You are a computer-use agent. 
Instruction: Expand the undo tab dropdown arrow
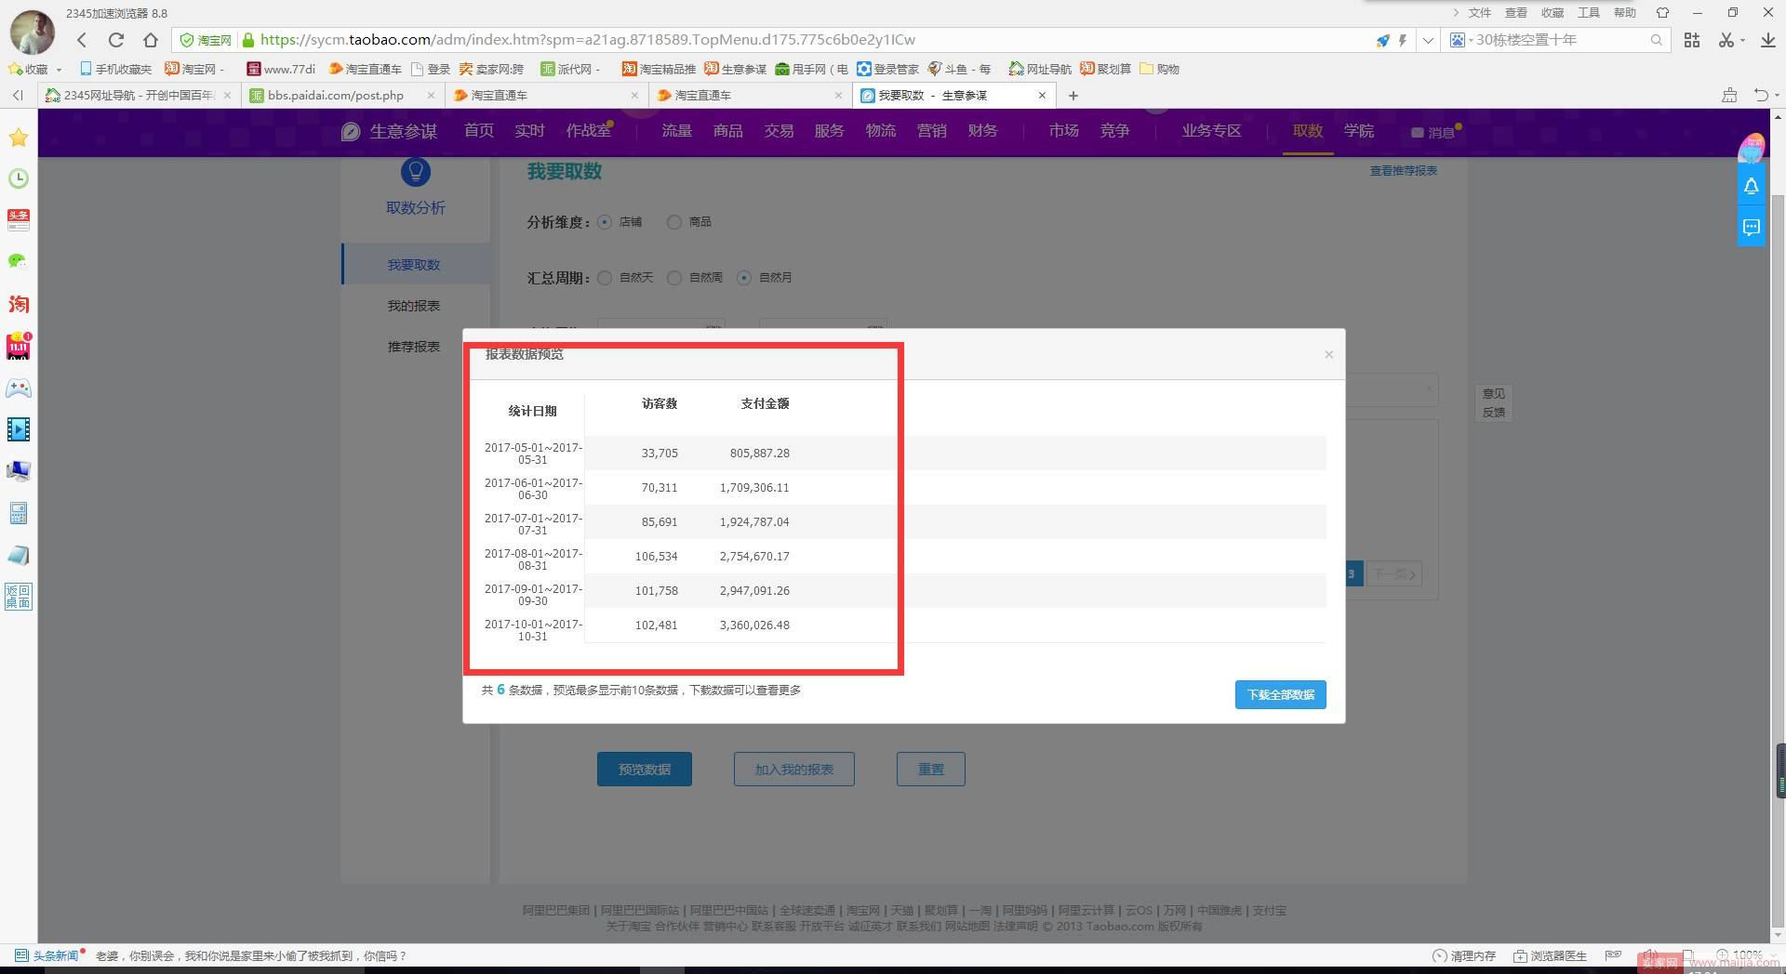pos(1777,95)
